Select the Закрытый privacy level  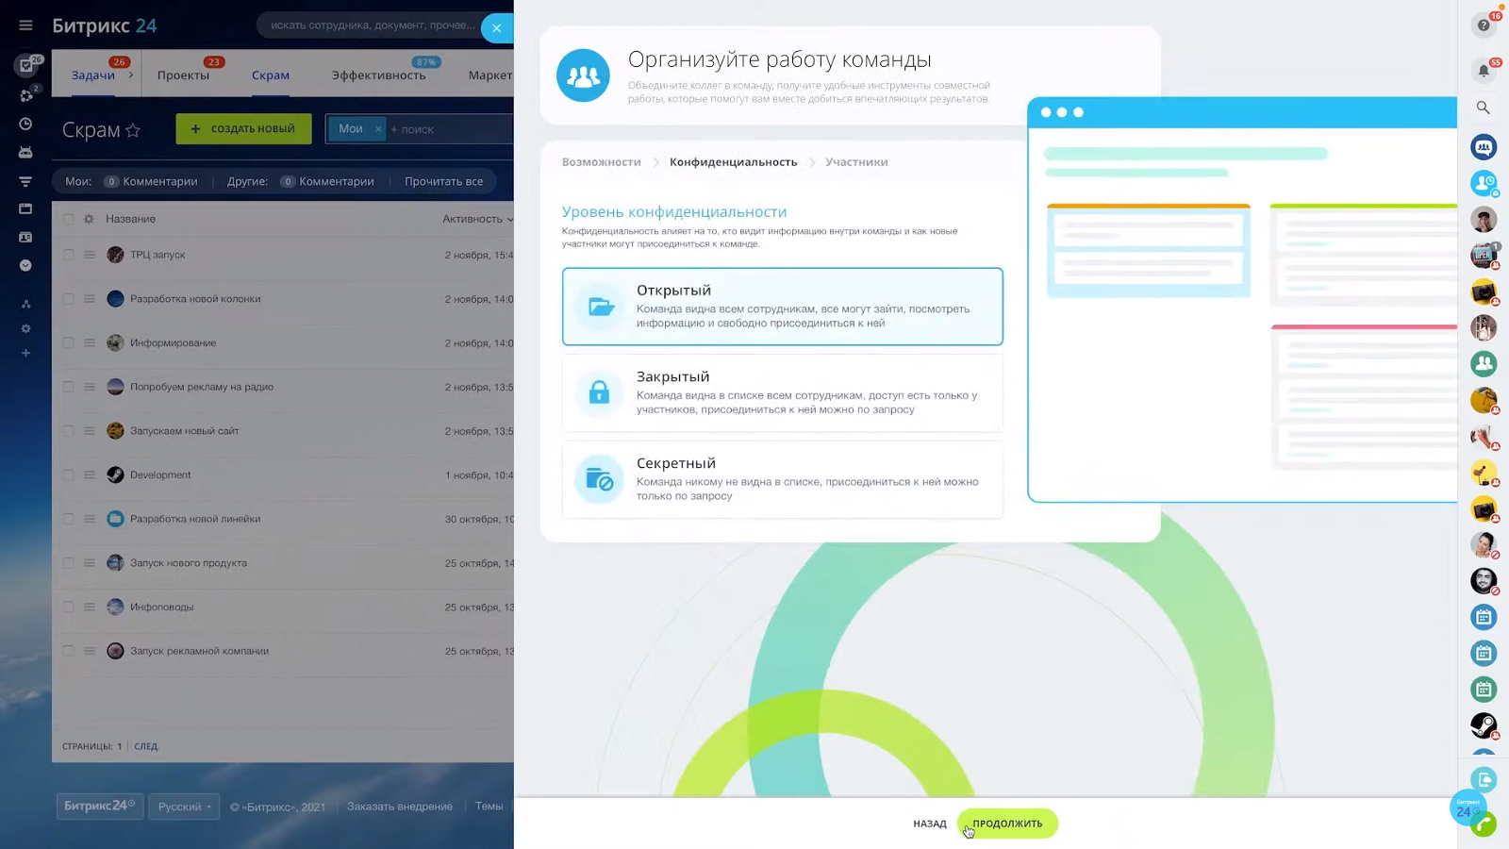click(x=783, y=393)
